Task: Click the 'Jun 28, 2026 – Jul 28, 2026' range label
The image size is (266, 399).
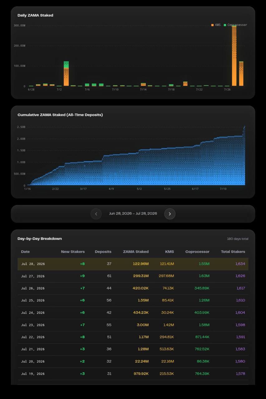Action: coord(133,214)
